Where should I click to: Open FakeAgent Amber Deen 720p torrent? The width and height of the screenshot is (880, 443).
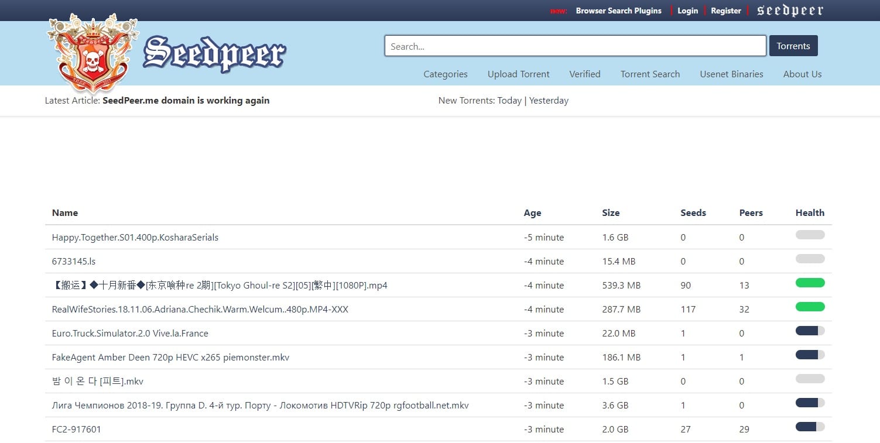click(x=170, y=358)
